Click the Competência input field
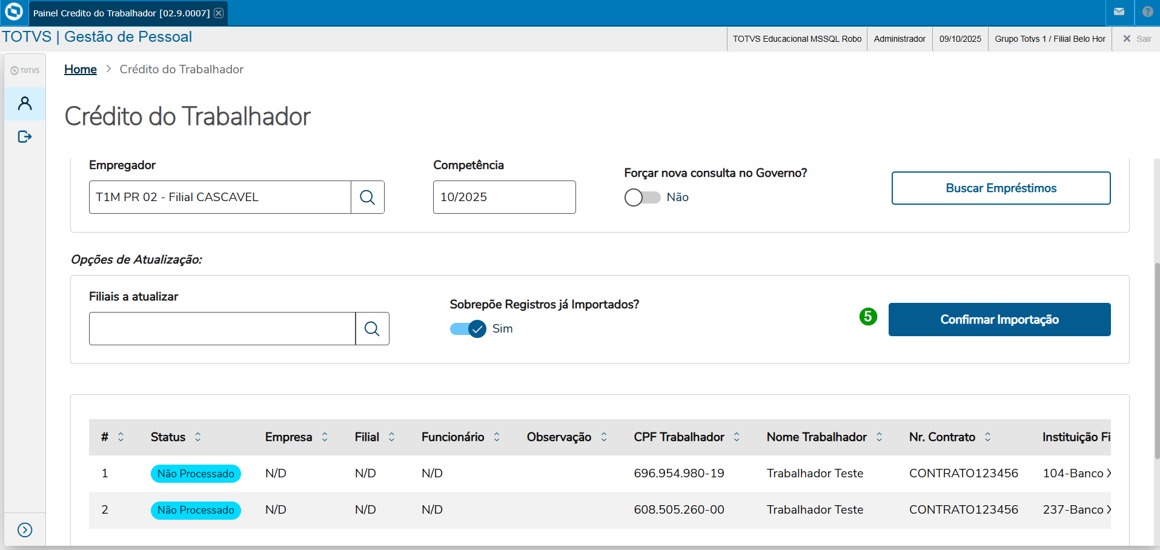The height and width of the screenshot is (550, 1160). coord(504,197)
